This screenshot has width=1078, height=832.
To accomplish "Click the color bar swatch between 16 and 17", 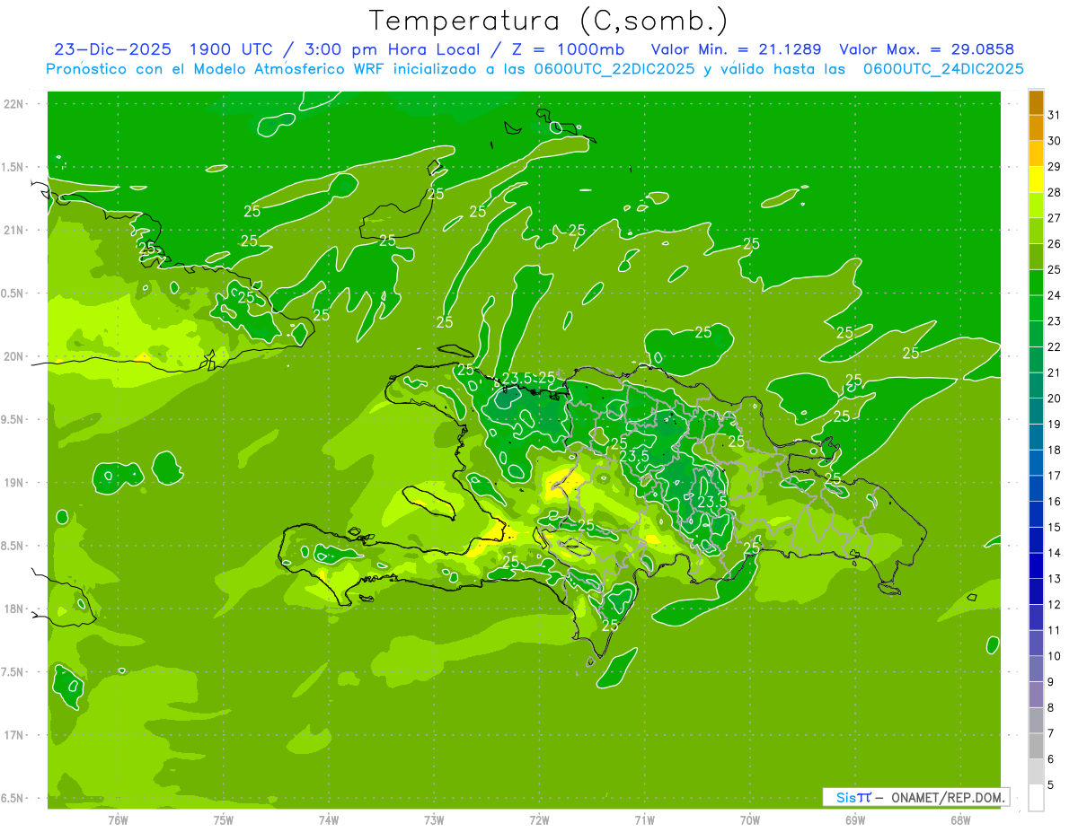I will (1037, 489).
